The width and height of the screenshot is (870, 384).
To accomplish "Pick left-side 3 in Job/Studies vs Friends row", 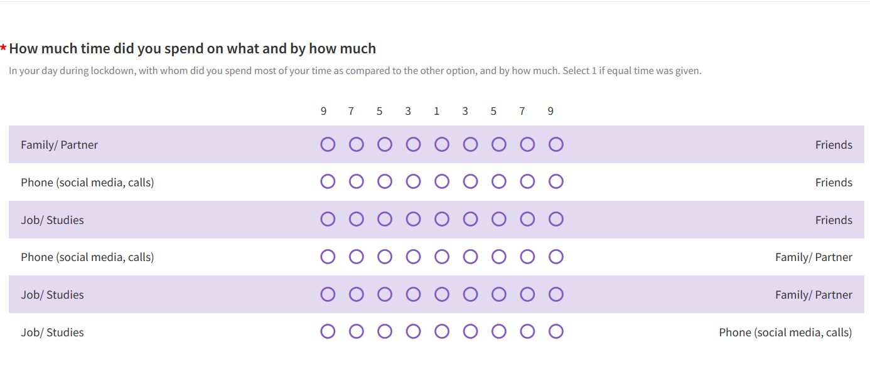I will coord(413,220).
